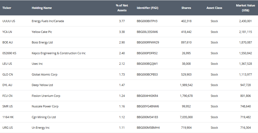Screen dimensions: 258x133
Task: Sort by the Holding Name column header
Action: [x=42, y=8]
